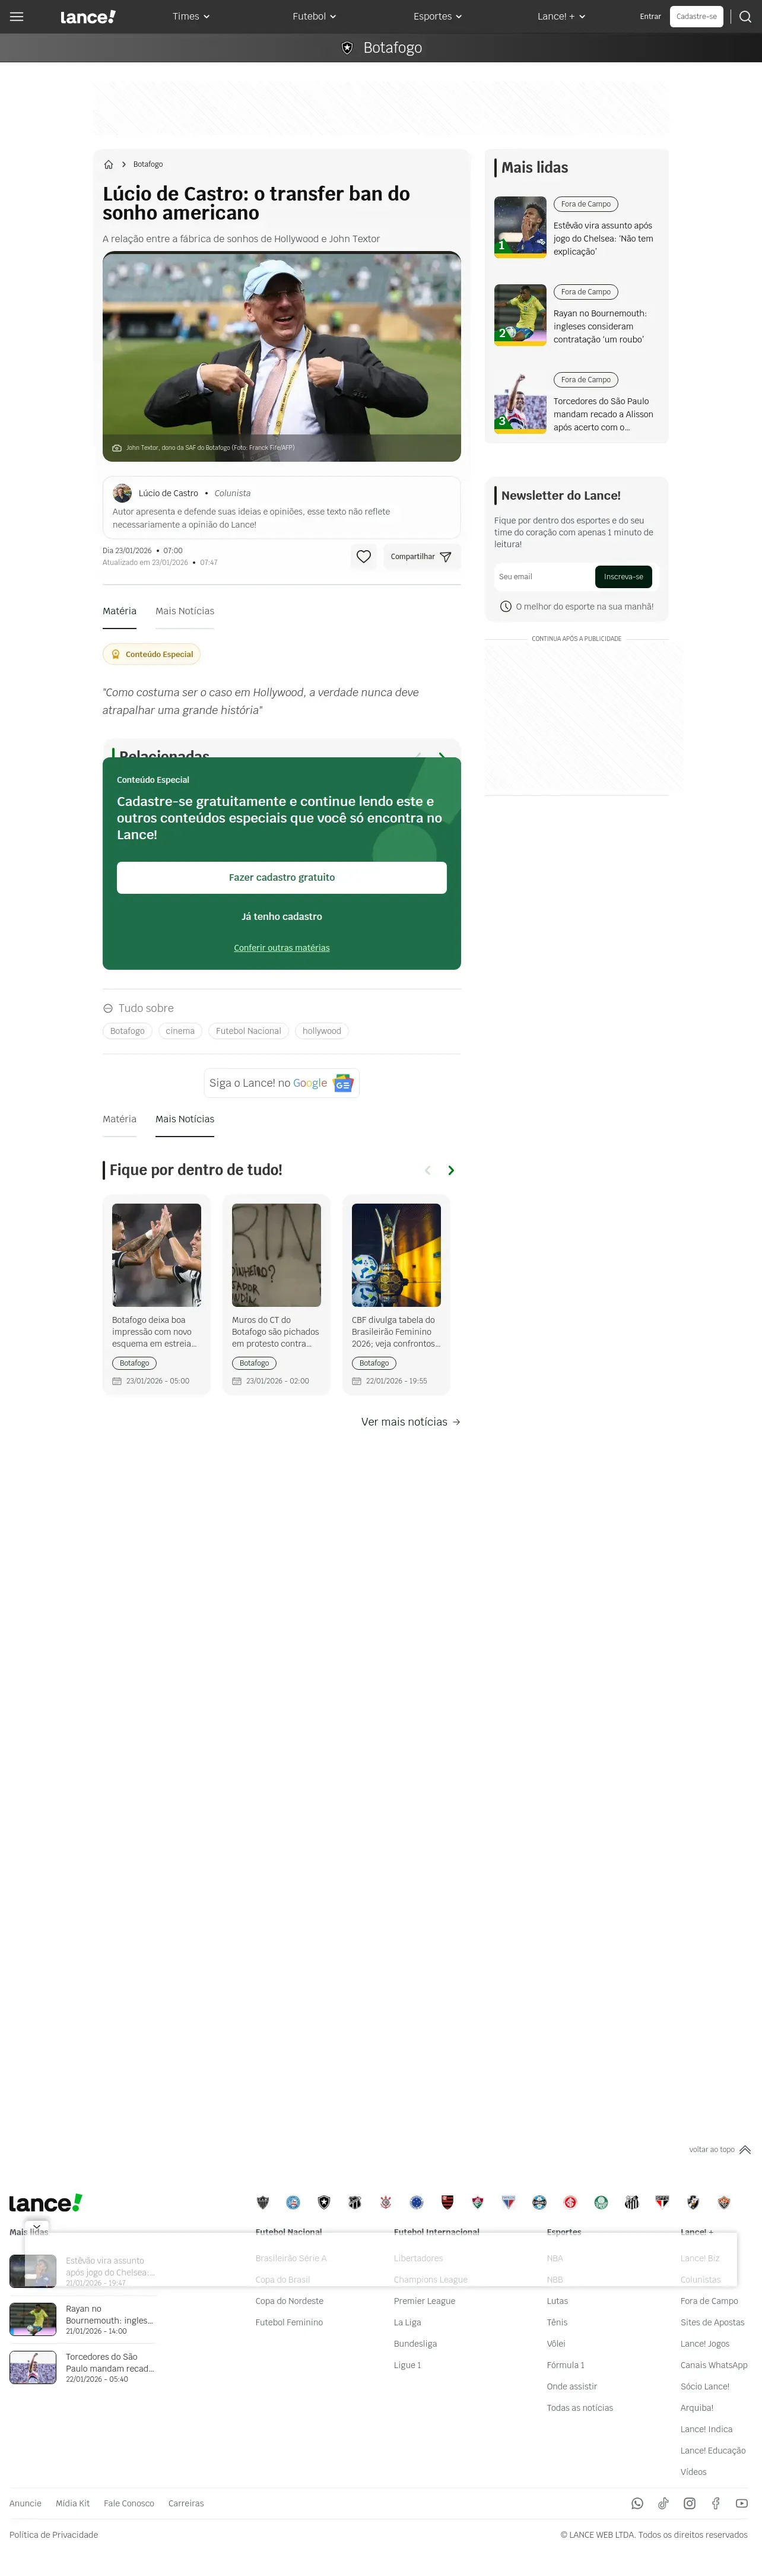Open Ver mais notícias link

411,1422
